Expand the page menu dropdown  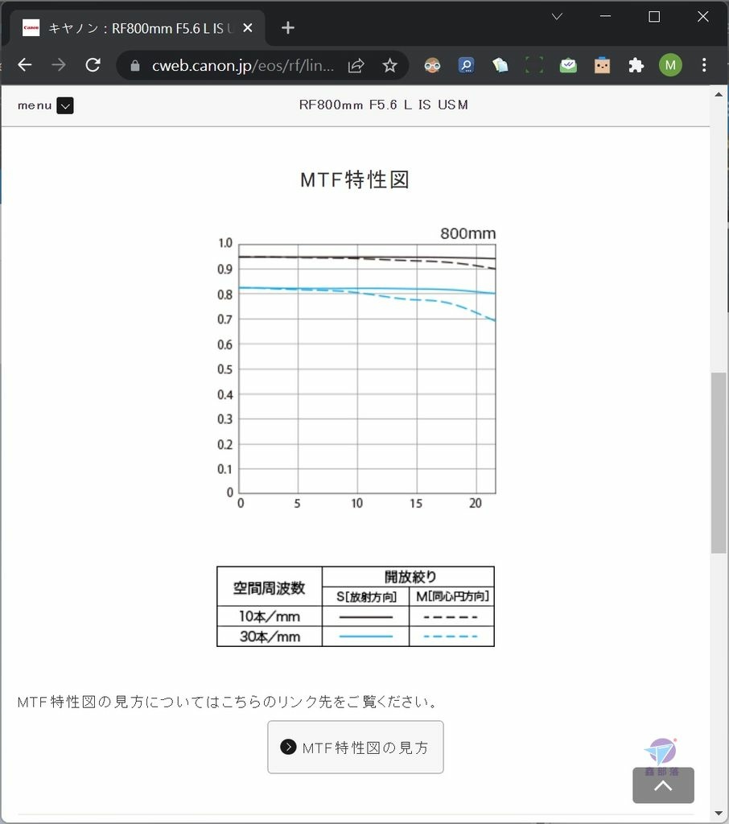[65, 105]
